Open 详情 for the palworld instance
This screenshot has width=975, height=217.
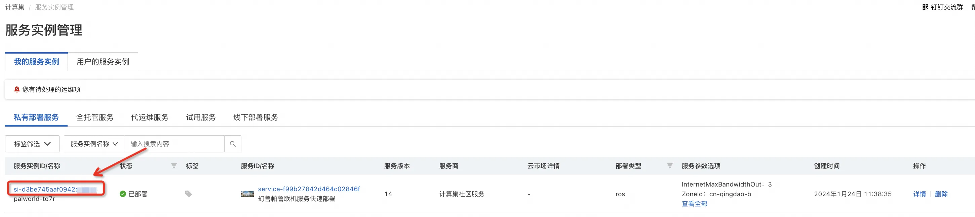(x=920, y=194)
